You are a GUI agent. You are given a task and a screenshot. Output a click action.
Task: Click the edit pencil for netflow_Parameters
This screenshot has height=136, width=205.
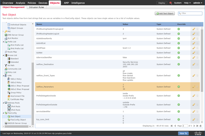(194, 87)
